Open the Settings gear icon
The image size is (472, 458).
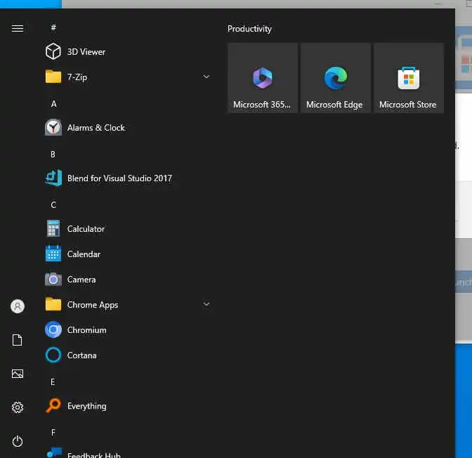(18, 407)
